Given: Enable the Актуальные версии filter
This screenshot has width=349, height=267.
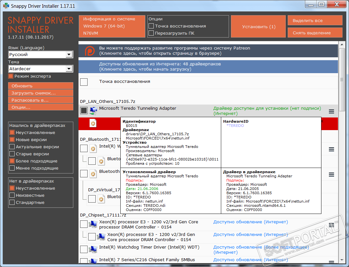Looking at the screenshot, I should (12, 147).
